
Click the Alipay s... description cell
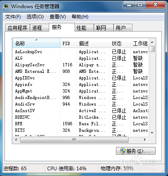coord(92,65)
